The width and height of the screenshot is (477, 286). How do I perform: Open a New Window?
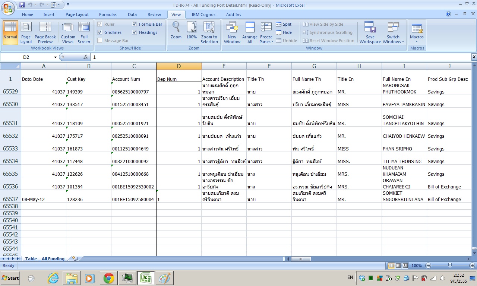point(232,32)
